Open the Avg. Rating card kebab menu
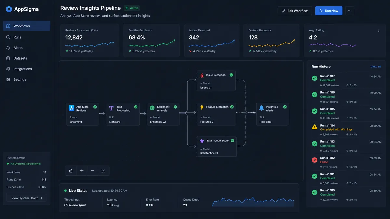This screenshot has height=219, width=390. tap(379, 30)
